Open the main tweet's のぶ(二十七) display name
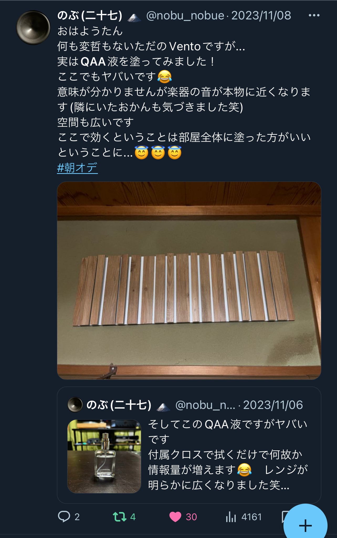 [90, 15]
